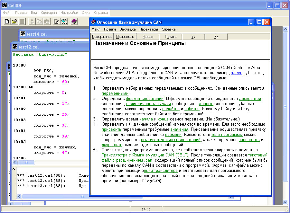Open the формат сообщений link
Screen dimensions: 290x213
click(145, 99)
